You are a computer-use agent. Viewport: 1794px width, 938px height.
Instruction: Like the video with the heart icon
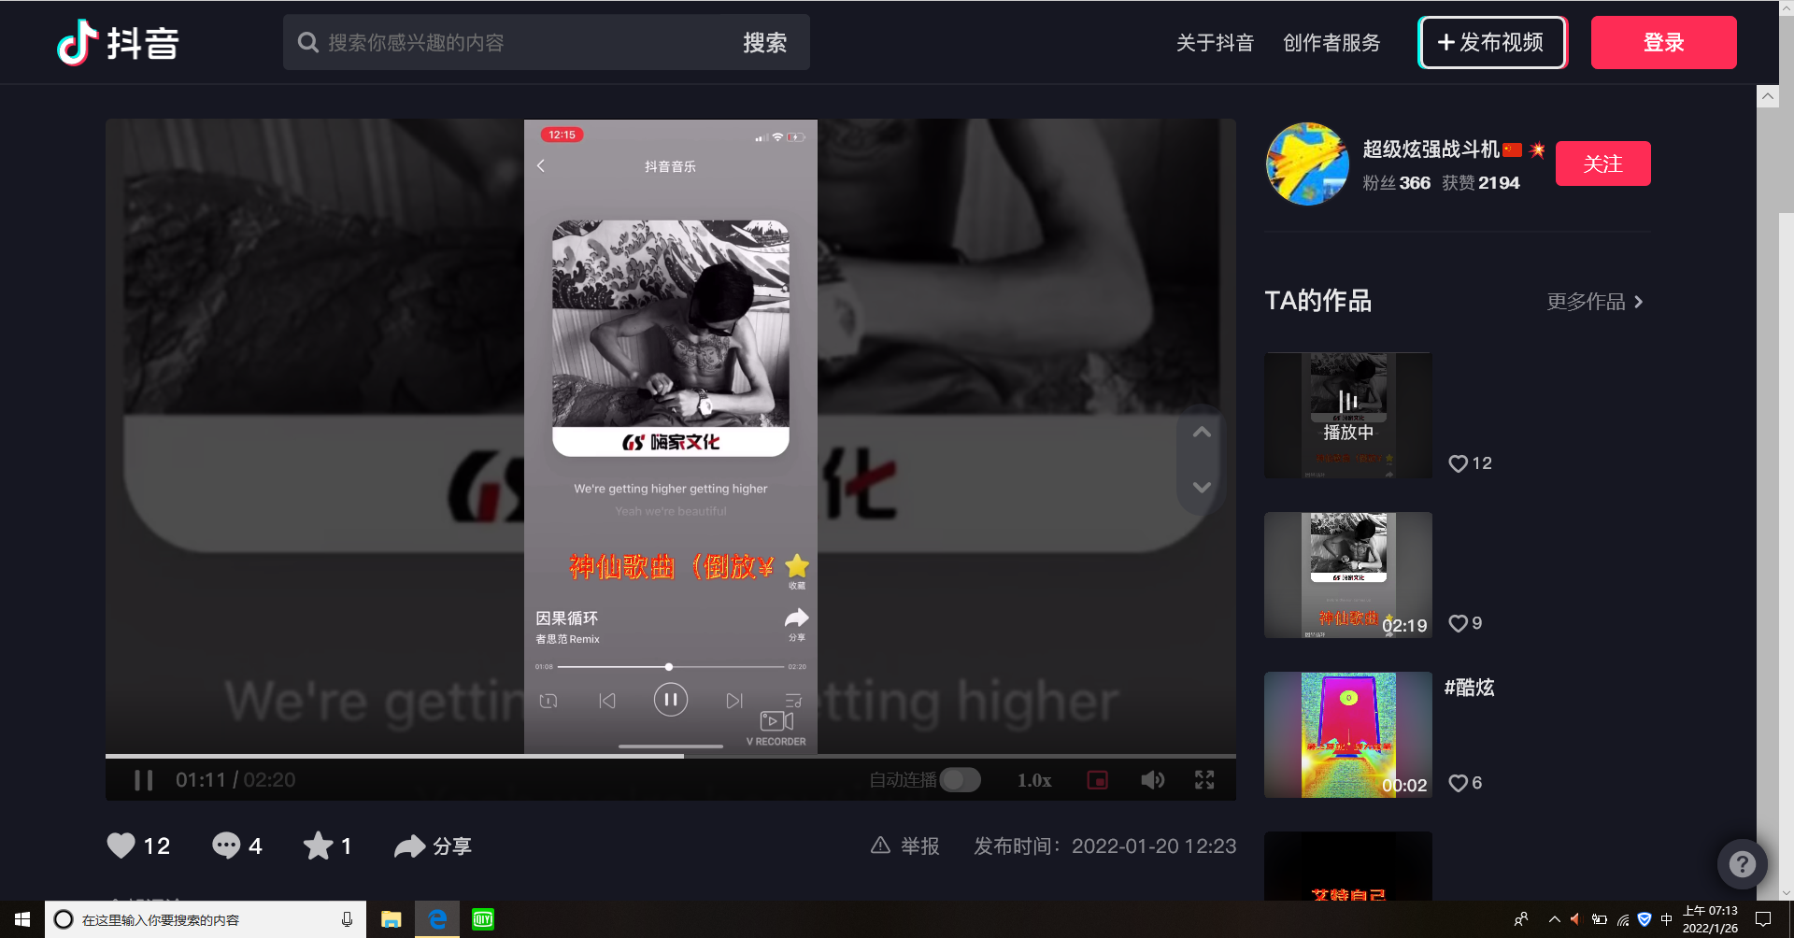(x=121, y=846)
